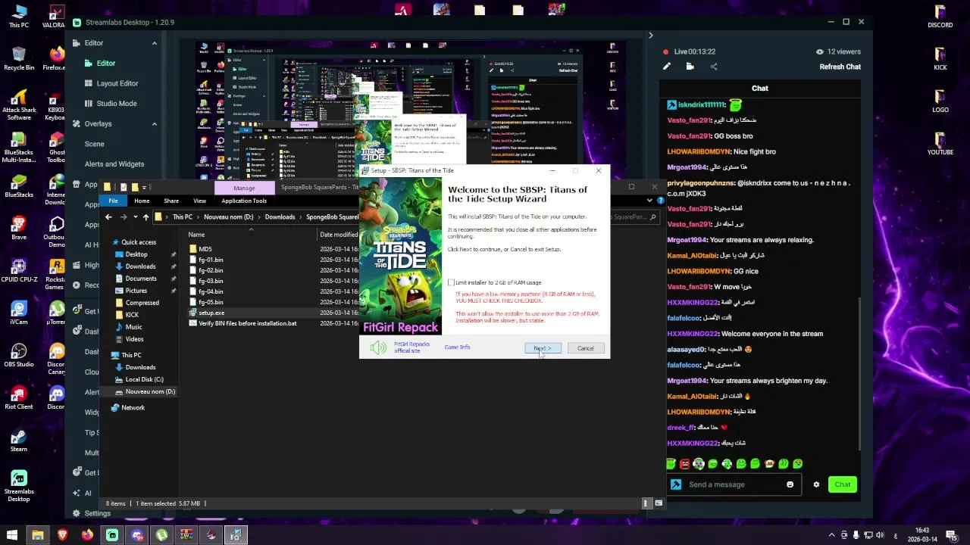Click the Explorer up-directory arrow

point(145,217)
